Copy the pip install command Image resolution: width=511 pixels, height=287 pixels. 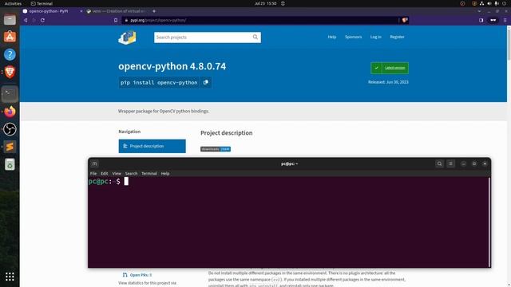pos(206,82)
